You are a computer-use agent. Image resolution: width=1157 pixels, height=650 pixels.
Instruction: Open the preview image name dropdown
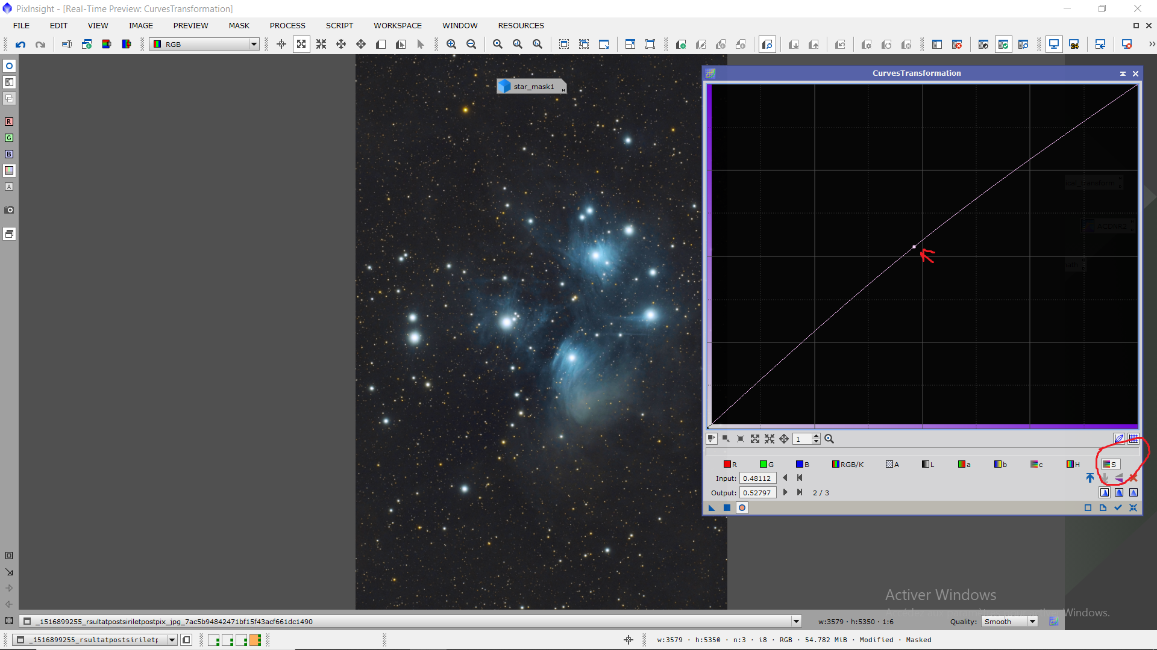796,622
